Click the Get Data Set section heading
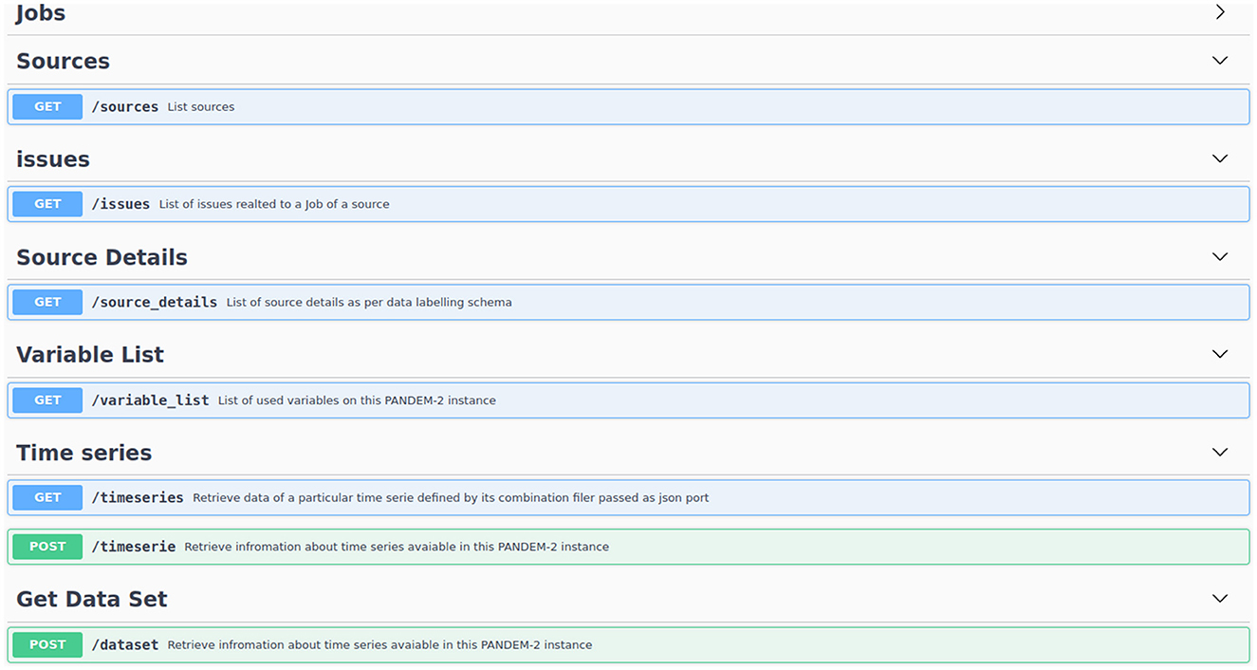This screenshot has height=670, width=1257. pyautogui.click(x=92, y=599)
